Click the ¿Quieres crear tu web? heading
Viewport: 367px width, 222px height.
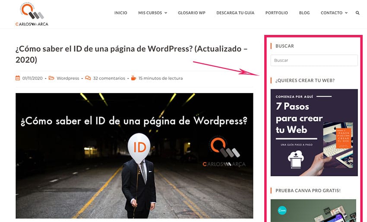coord(305,80)
